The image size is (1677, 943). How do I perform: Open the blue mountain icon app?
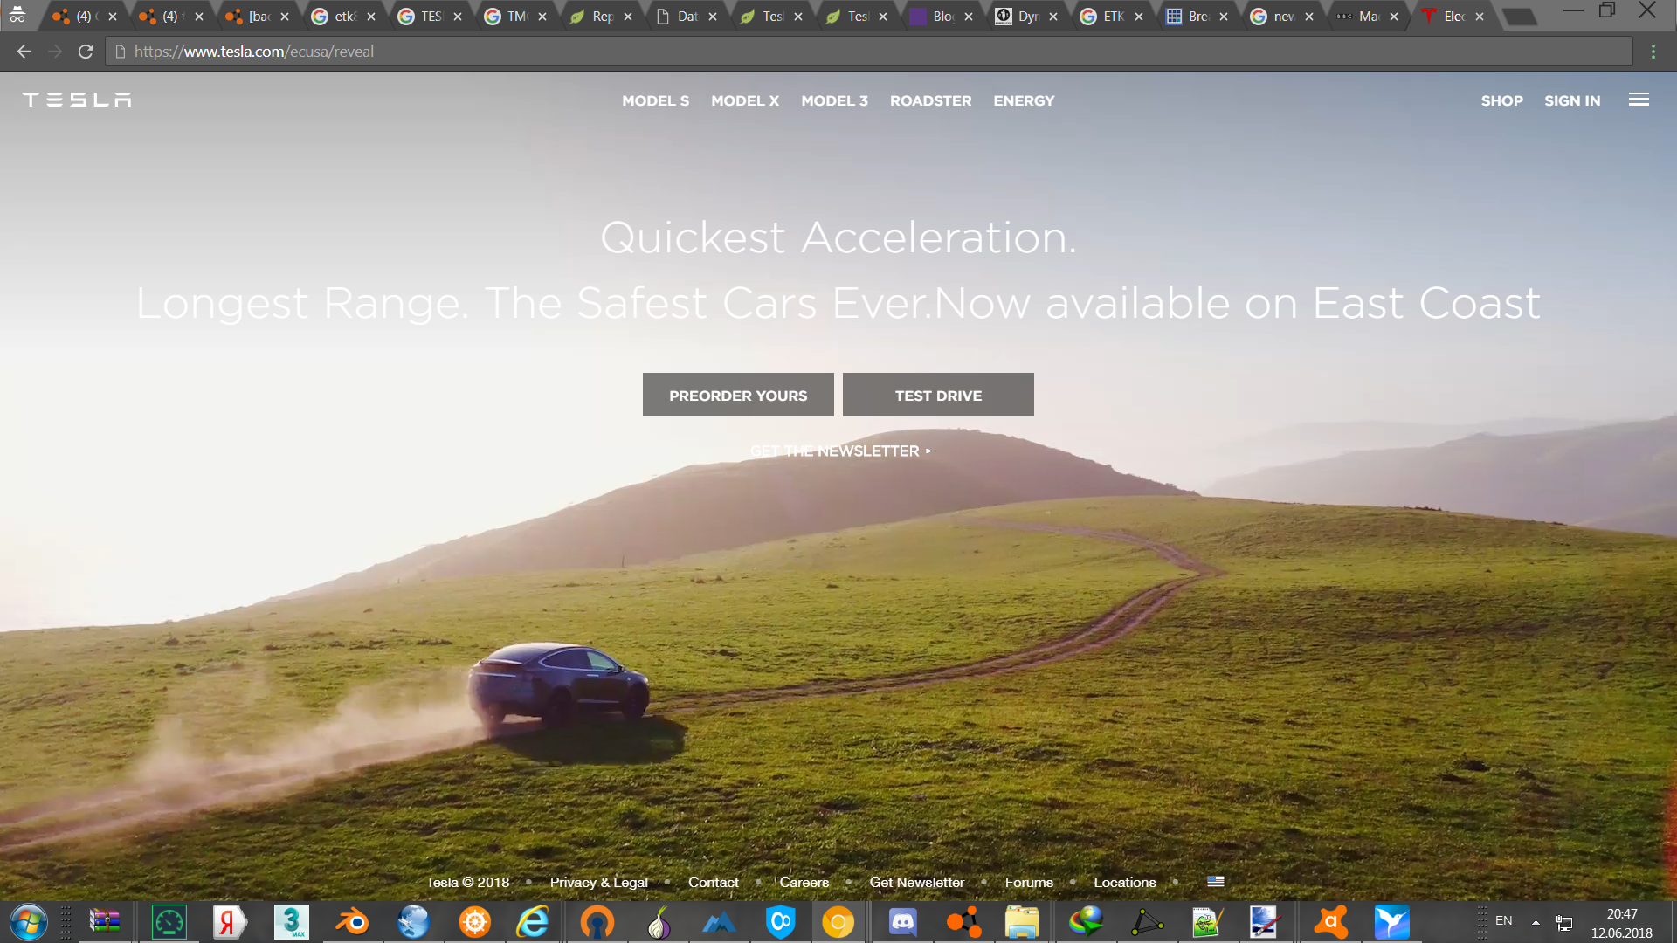(719, 922)
